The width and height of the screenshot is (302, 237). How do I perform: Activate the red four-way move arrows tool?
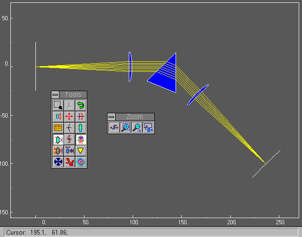69,117
